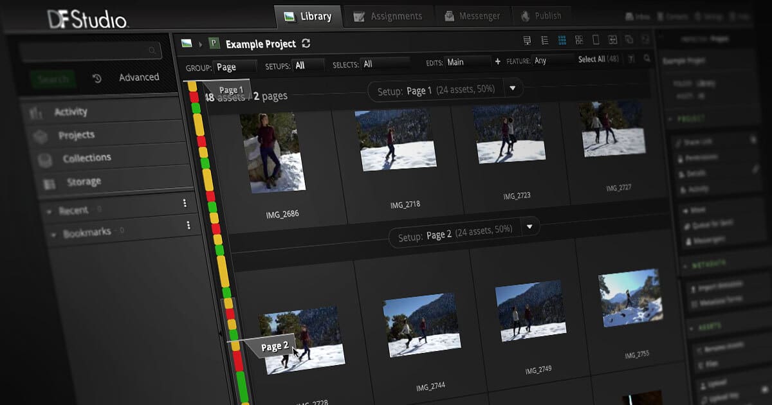Screen dimensions: 772x405
Task: Expand the Setup Page 1 dropdown arrow
Action: point(513,88)
